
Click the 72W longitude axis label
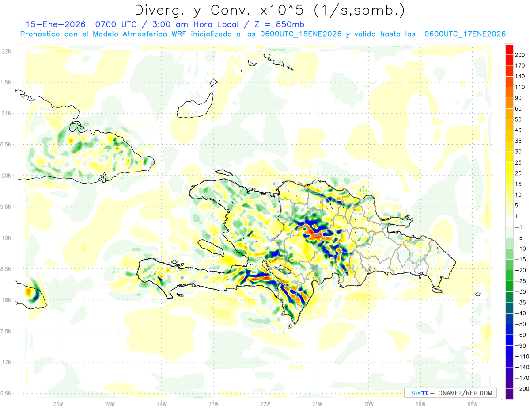(x=265, y=403)
